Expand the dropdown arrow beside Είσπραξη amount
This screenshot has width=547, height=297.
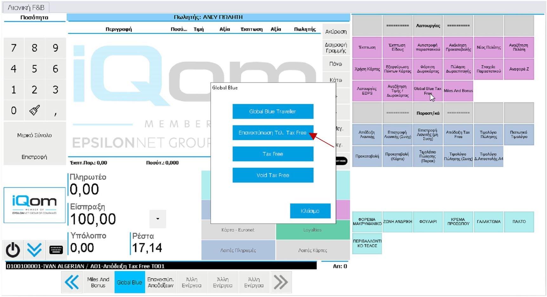157,219
